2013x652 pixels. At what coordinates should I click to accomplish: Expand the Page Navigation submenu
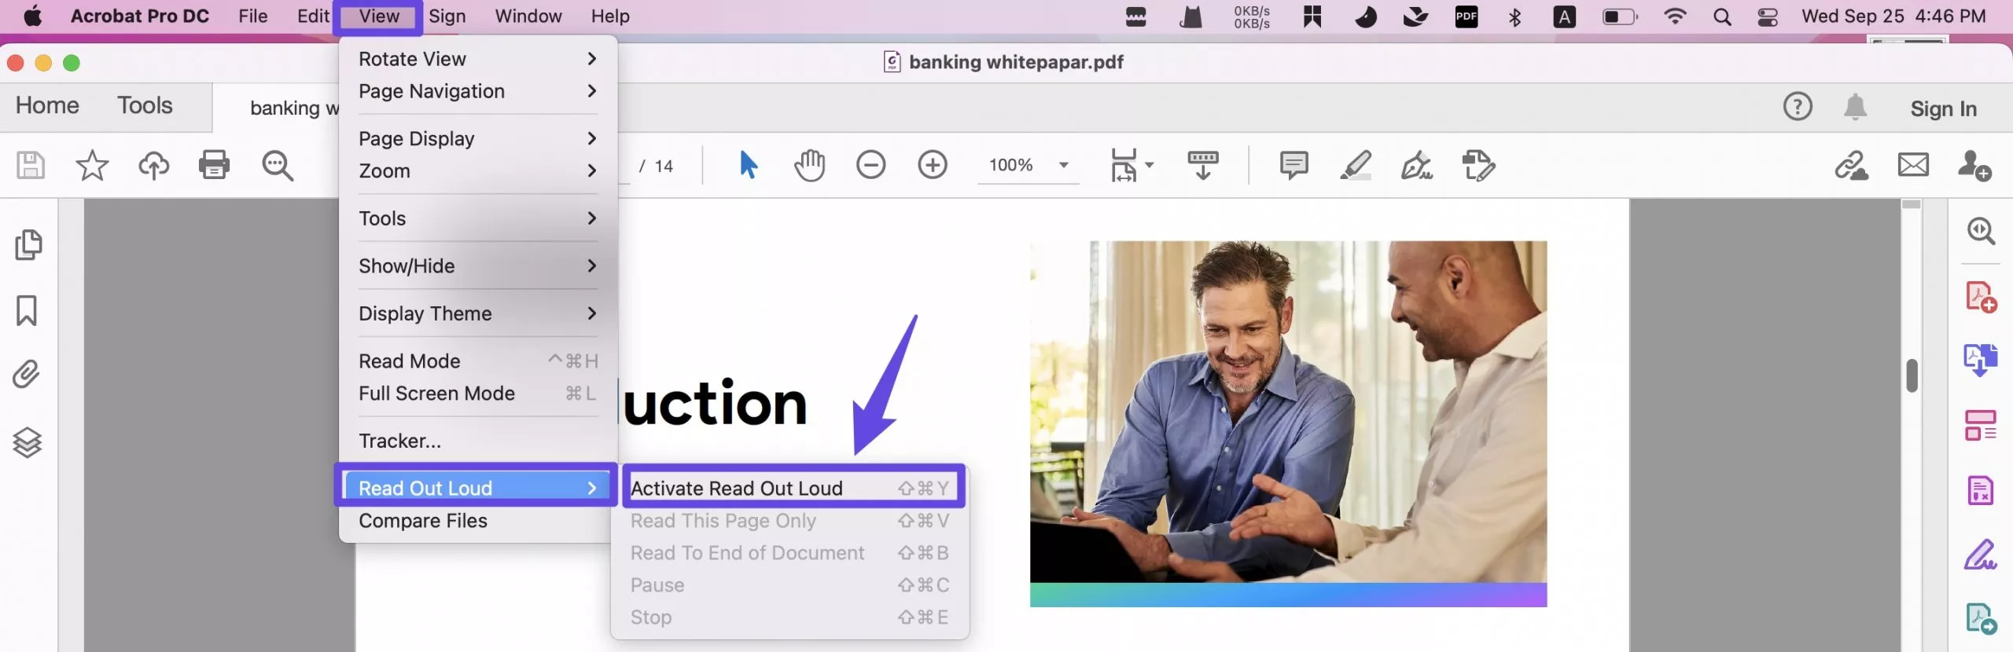click(x=478, y=91)
